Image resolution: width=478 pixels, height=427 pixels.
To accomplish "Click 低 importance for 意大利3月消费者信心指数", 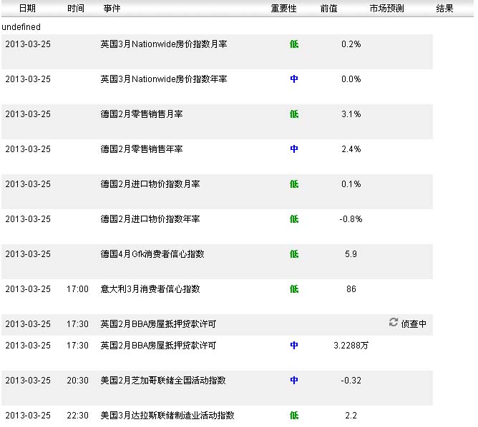I will tap(294, 289).
